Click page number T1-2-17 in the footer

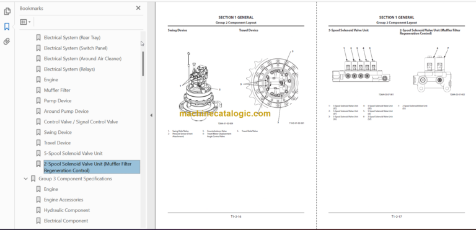coord(397,216)
